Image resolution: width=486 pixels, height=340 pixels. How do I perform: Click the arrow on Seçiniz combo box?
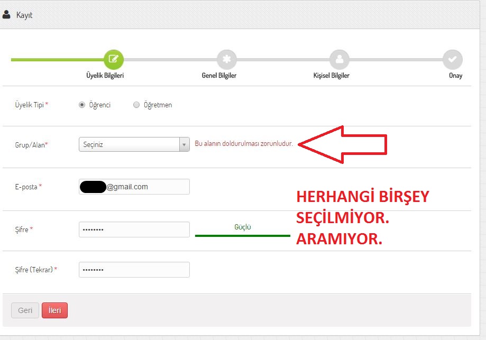click(x=184, y=144)
